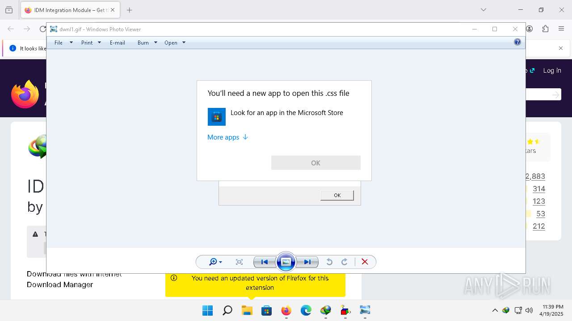Open the Burn menu
The image size is (572, 321).
(143, 43)
